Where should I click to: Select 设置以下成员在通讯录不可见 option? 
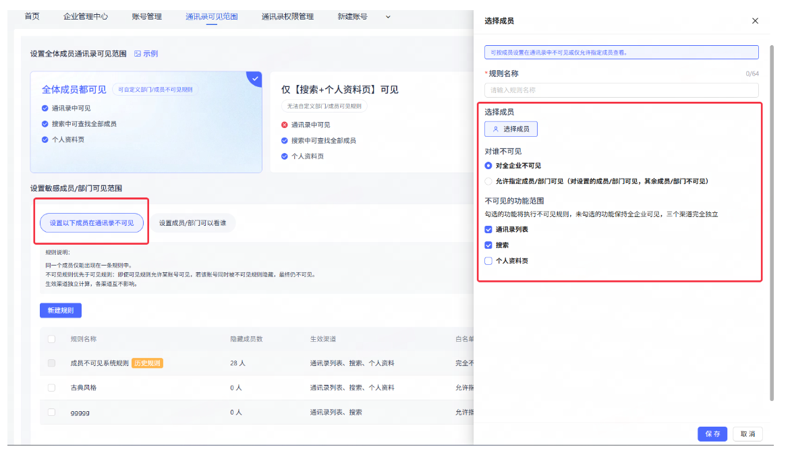click(x=92, y=223)
